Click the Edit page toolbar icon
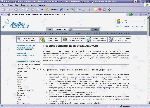The image size is (150, 108). pos(89,10)
